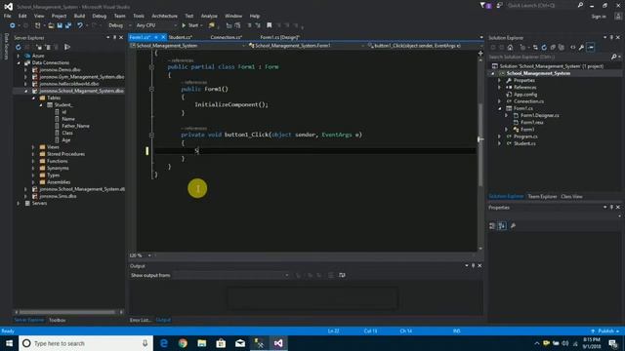Click the Open File toolbar icon
The height and width of the screenshot is (351, 625).
tap(51, 25)
